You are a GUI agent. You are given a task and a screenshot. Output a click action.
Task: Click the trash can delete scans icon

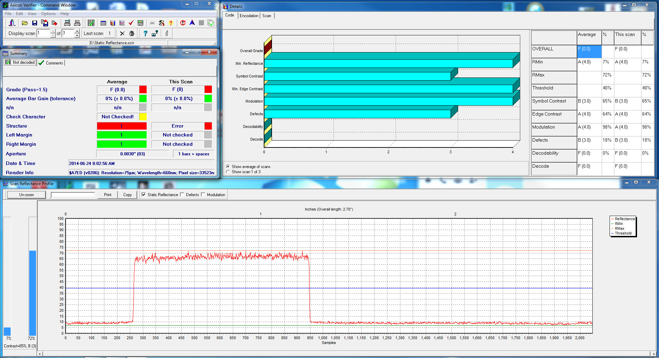[132, 33]
